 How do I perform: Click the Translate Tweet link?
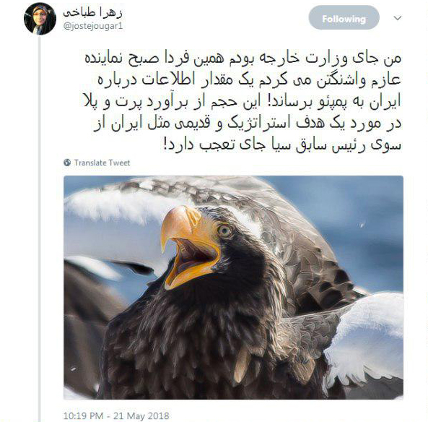point(102,163)
